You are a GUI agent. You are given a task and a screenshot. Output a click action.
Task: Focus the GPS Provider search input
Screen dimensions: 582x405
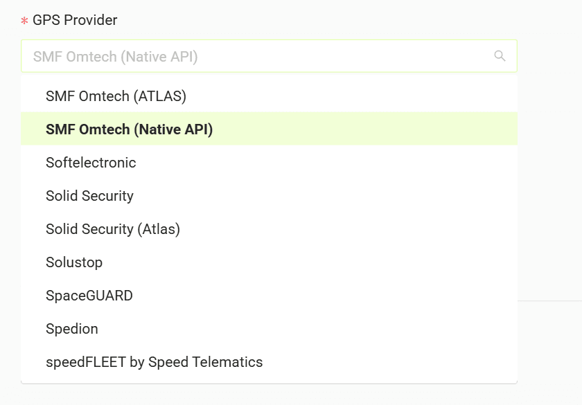point(269,56)
